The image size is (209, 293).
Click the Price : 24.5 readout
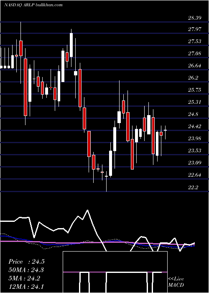[26, 262]
